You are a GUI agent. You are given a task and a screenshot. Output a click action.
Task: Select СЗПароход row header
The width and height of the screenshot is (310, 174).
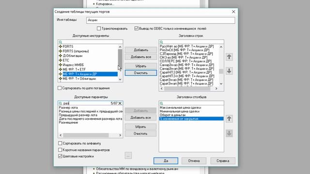[x=186, y=54]
